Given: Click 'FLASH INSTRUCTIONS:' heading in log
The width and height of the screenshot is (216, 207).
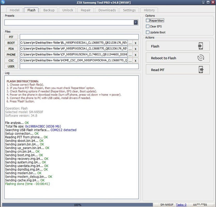Looking at the screenshot, I should tap(23, 81).
